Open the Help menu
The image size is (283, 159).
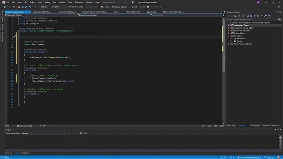click(x=97, y=2)
